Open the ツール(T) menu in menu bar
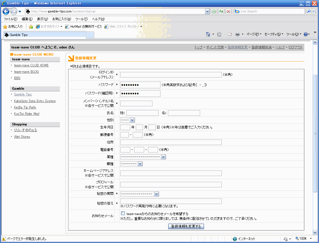This screenshot has width=319, height=243. (x=81, y=19)
